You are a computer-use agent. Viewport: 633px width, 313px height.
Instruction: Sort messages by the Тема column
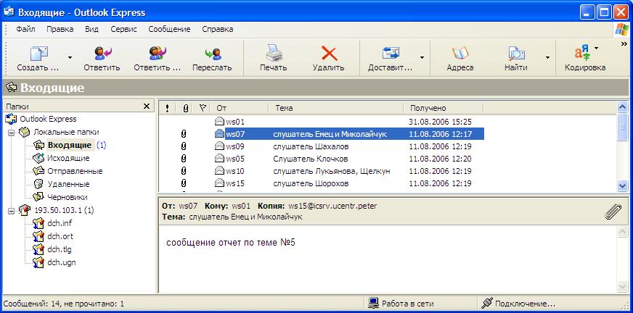336,108
